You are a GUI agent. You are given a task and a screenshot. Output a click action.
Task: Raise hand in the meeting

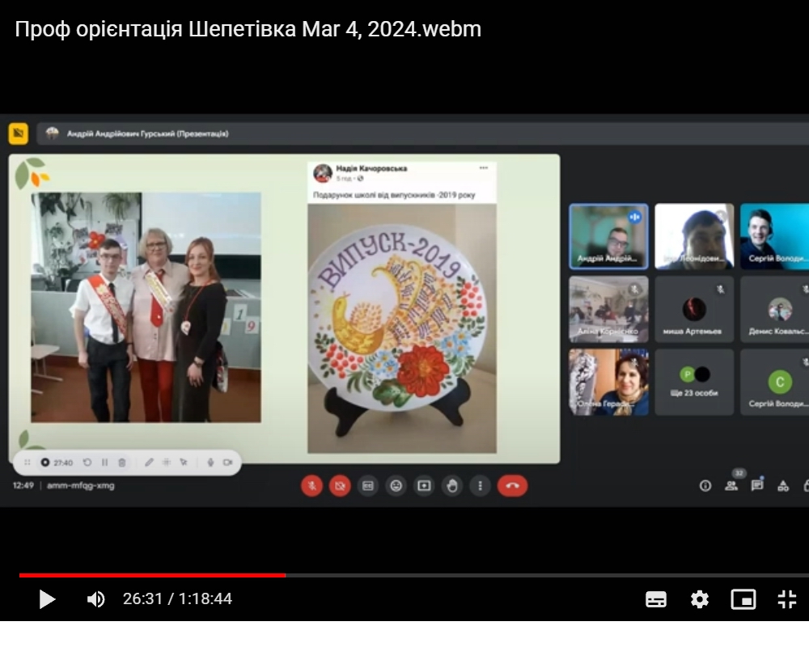(452, 485)
